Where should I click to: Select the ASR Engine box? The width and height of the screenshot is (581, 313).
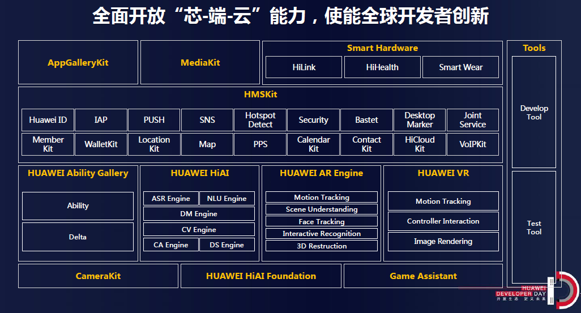click(171, 198)
